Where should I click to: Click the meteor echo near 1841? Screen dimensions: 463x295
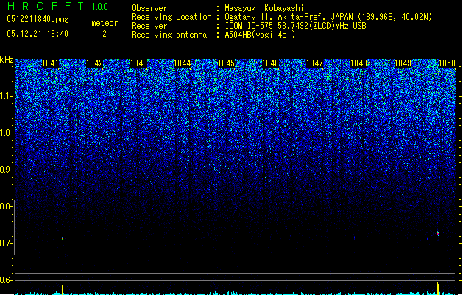click(63, 238)
